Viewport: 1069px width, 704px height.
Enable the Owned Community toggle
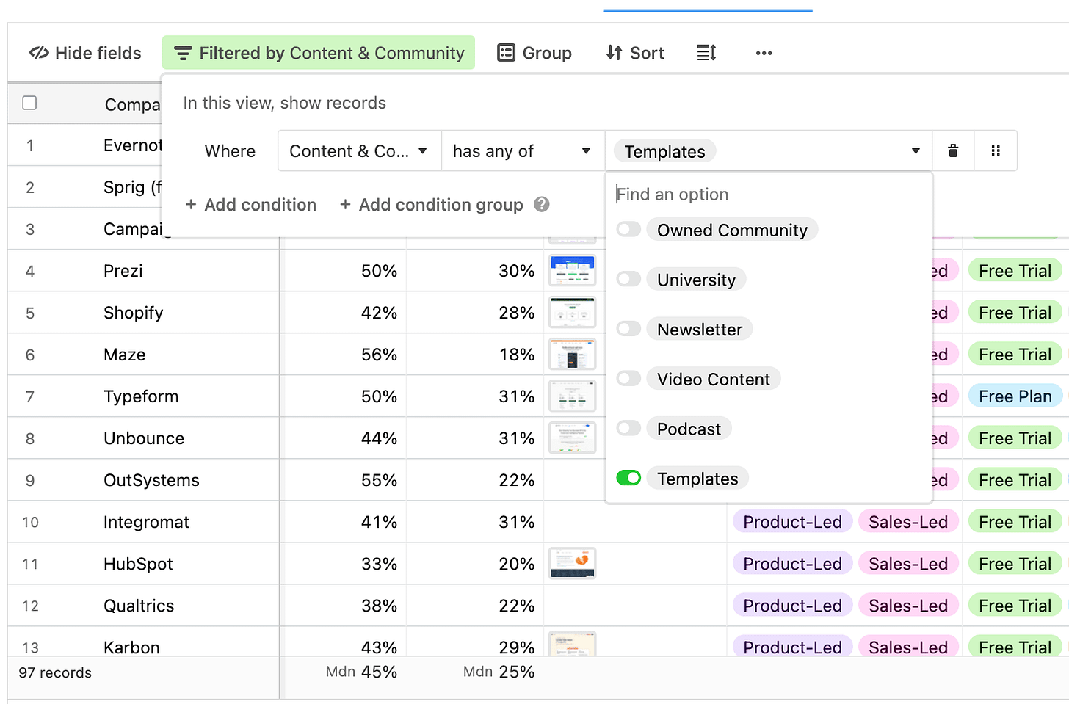(x=628, y=230)
